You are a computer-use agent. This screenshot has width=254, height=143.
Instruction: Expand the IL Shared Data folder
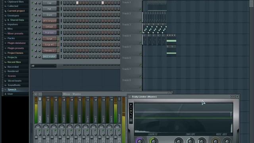[x=15, y=20]
